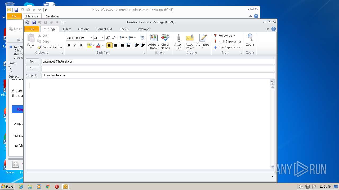
Task: Open Tags group dialog launcher
Action: (241, 53)
